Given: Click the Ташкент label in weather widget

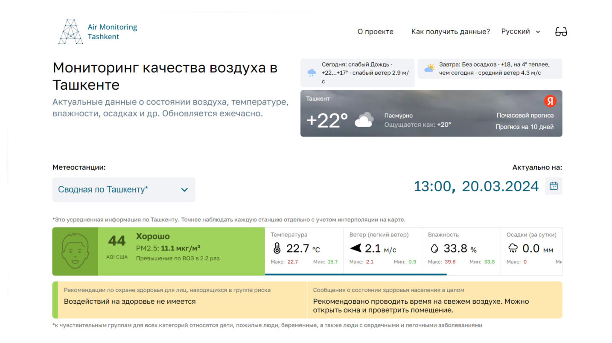Looking at the screenshot, I should pyautogui.click(x=318, y=99).
